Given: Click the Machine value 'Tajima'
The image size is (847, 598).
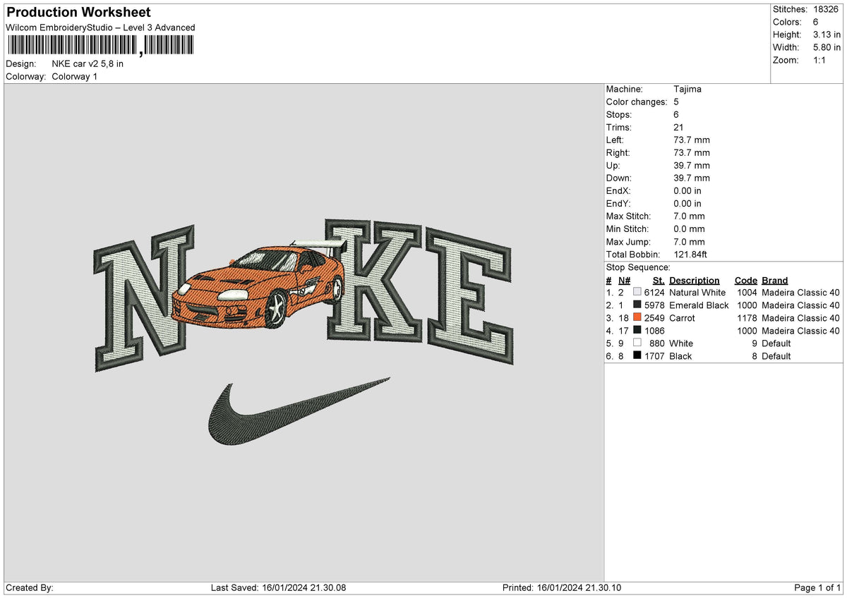Looking at the screenshot, I should click(x=687, y=90).
